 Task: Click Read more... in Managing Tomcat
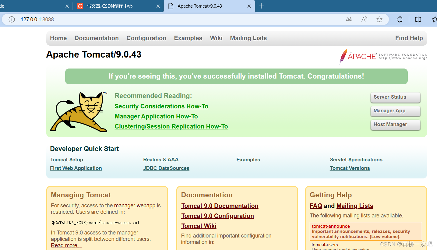coord(66,245)
